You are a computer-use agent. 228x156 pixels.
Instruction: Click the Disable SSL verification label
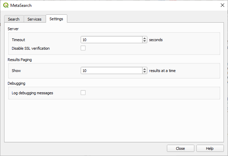coord(31,48)
